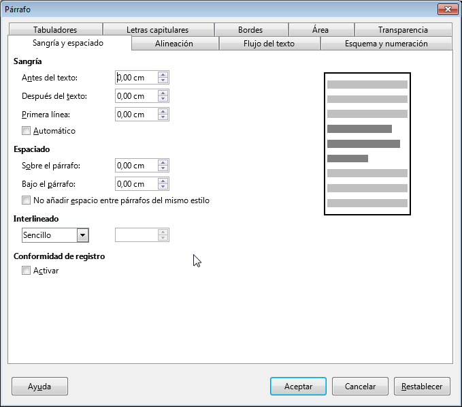Screen dimensions: 462x407
Task: Toggle the Activar checkbox for Conformidad de registro
Action: coord(27,271)
